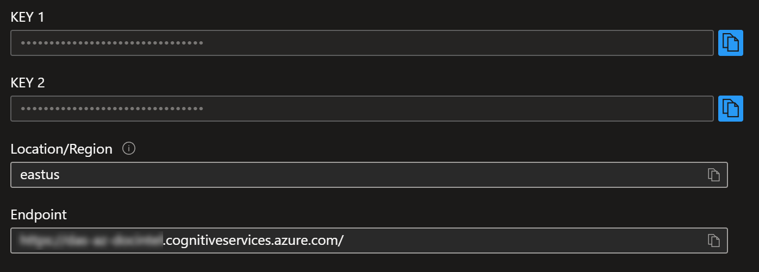The height and width of the screenshot is (272, 759).
Task: Place cursor on the eastus text
Action: tap(40, 175)
